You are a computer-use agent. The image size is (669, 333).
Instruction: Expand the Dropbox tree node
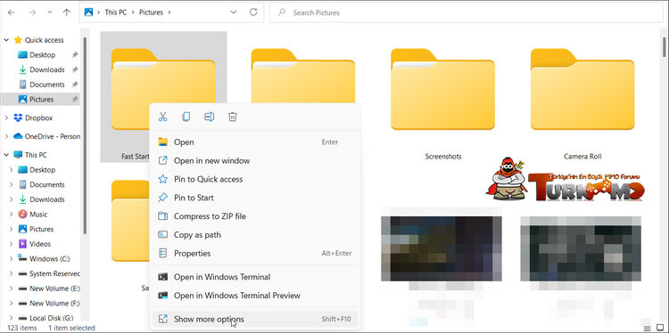point(6,118)
